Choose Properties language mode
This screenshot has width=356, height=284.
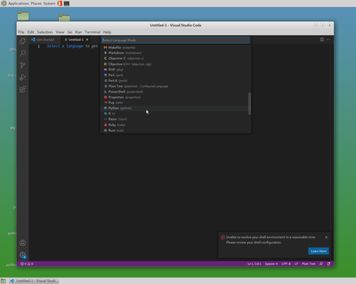[x=175, y=97]
